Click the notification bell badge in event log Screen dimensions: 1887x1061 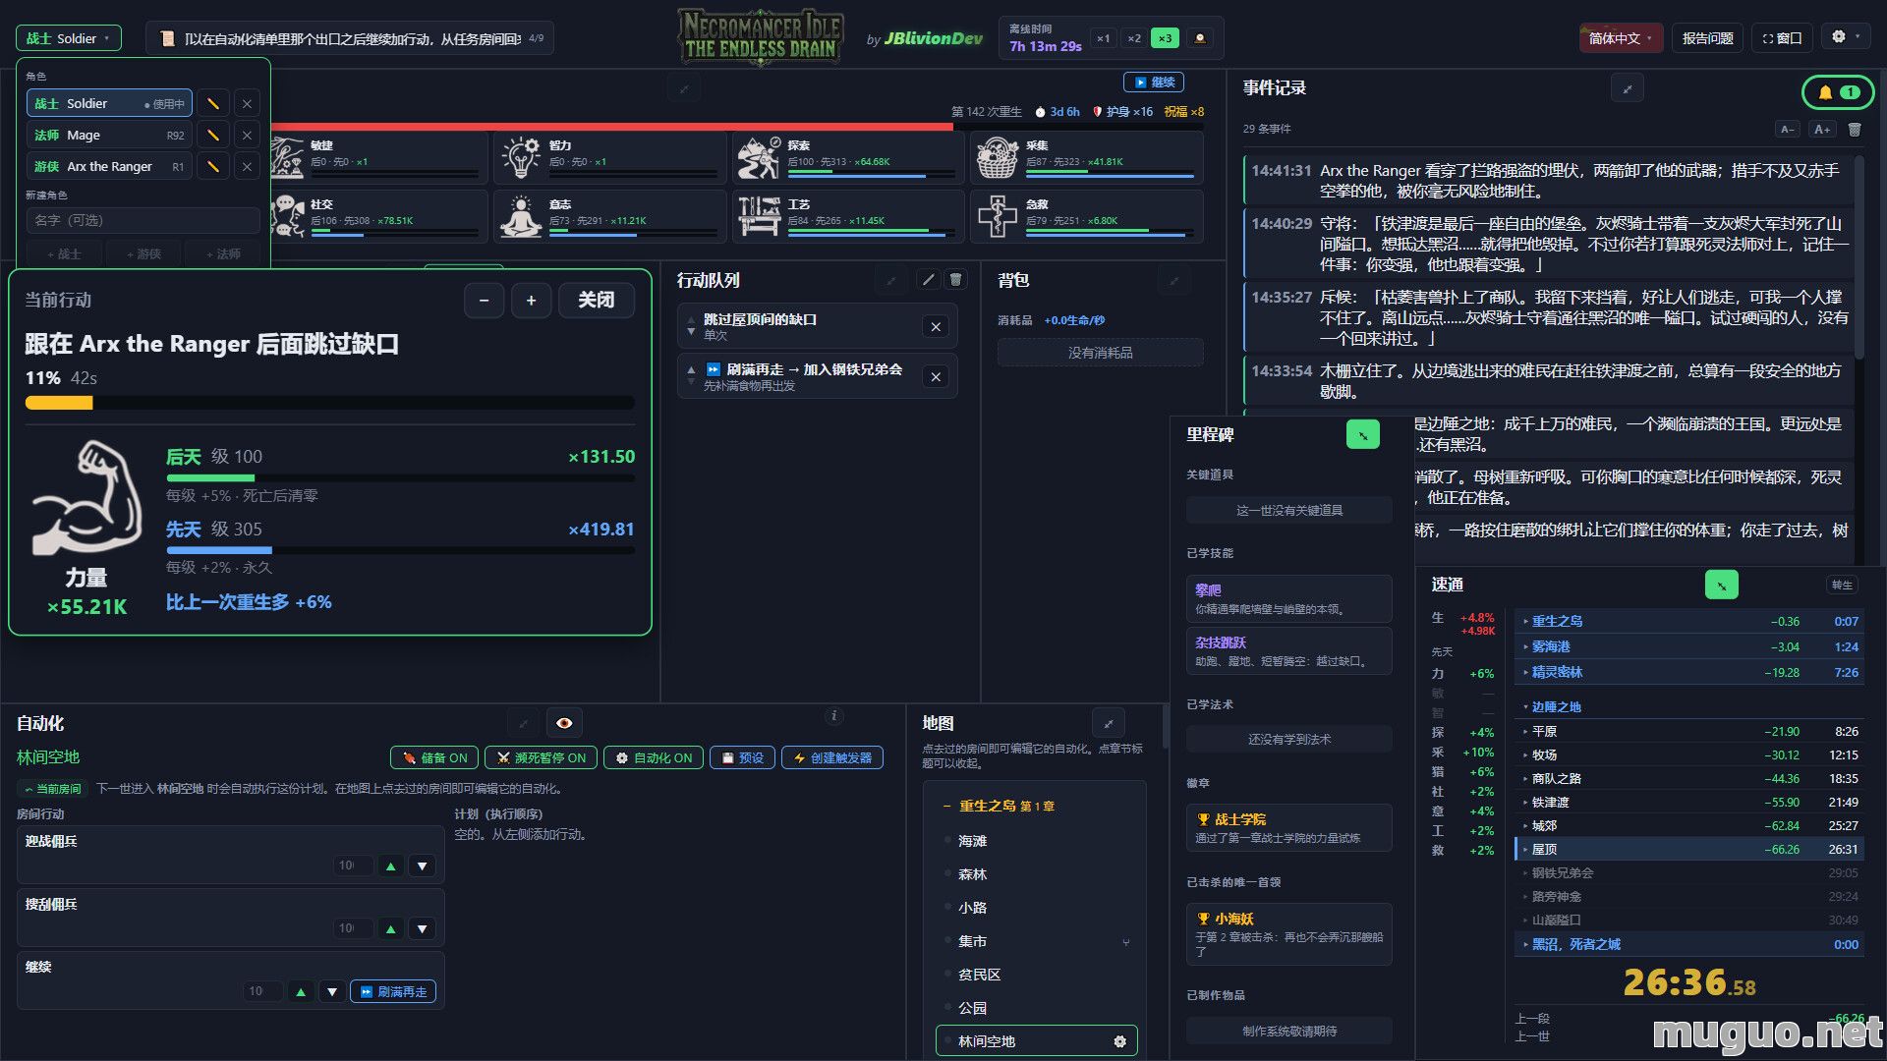(1838, 92)
